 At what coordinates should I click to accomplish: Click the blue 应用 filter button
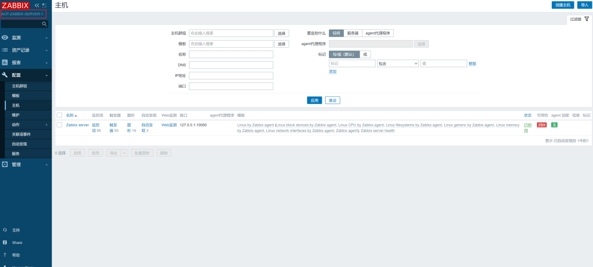point(314,100)
